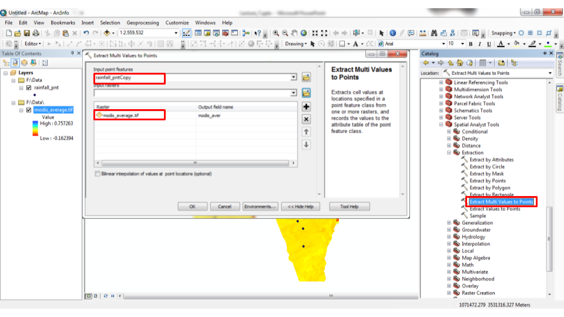
Task: Toggle visibility of modis_average.tif layer
Action: pyautogui.click(x=29, y=110)
